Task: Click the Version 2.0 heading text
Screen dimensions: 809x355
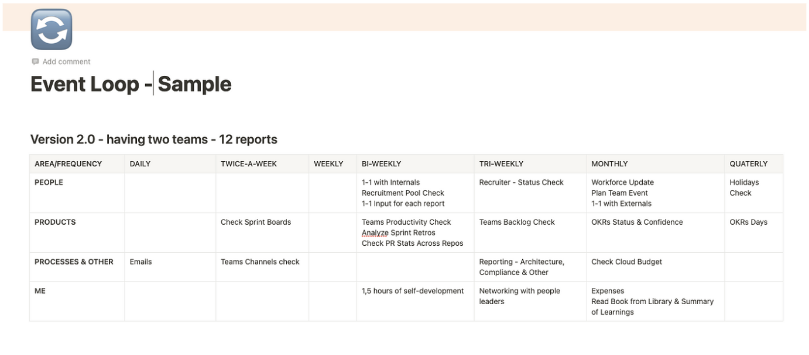Action: click(x=153, y=140)
